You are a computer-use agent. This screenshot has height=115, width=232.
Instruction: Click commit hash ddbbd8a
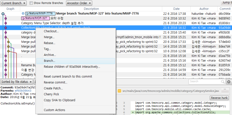click(224, 37)
